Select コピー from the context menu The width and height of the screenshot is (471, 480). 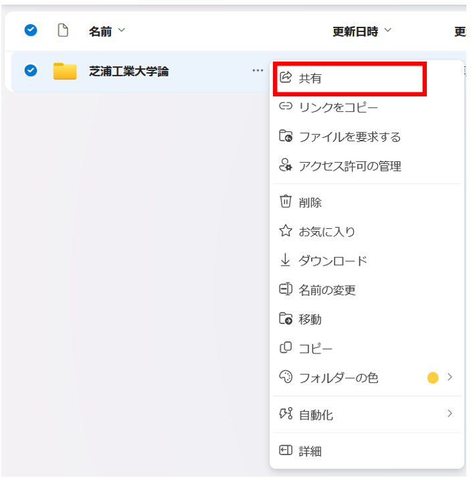(315, 349)
